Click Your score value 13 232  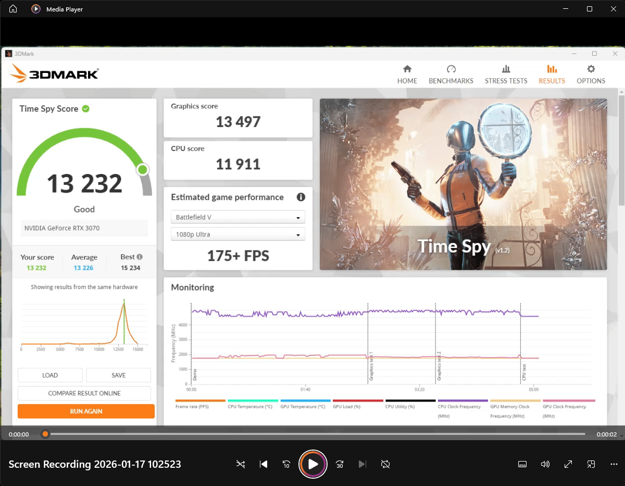tap(36, 268)
